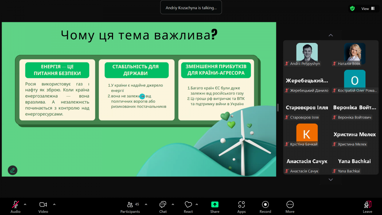Start your camera with the Video icon

[x=43, y=204]
